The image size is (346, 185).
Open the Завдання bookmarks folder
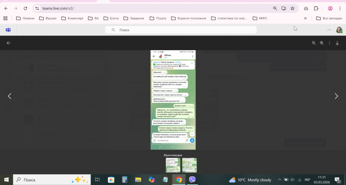point(133,18)
